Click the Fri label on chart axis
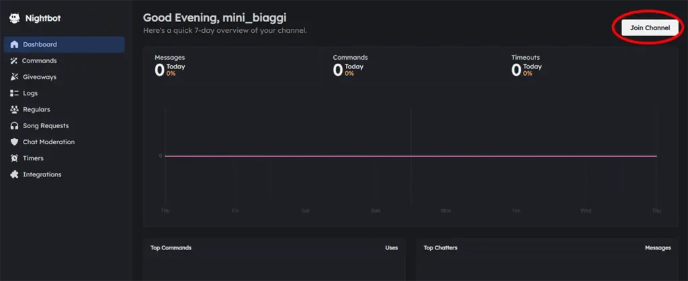Viewport: 688px width, 281px height. click(x=235, y=211)
